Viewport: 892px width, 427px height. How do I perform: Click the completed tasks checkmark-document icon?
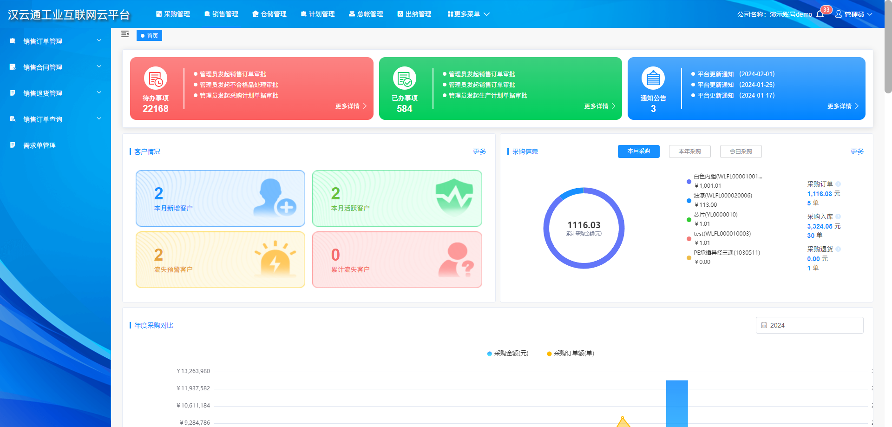point(404,79)
